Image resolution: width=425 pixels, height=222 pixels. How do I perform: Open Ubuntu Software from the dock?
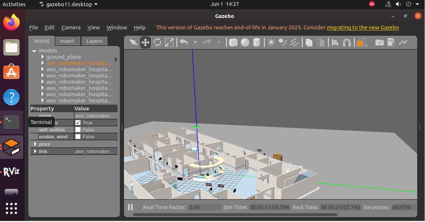11,72
